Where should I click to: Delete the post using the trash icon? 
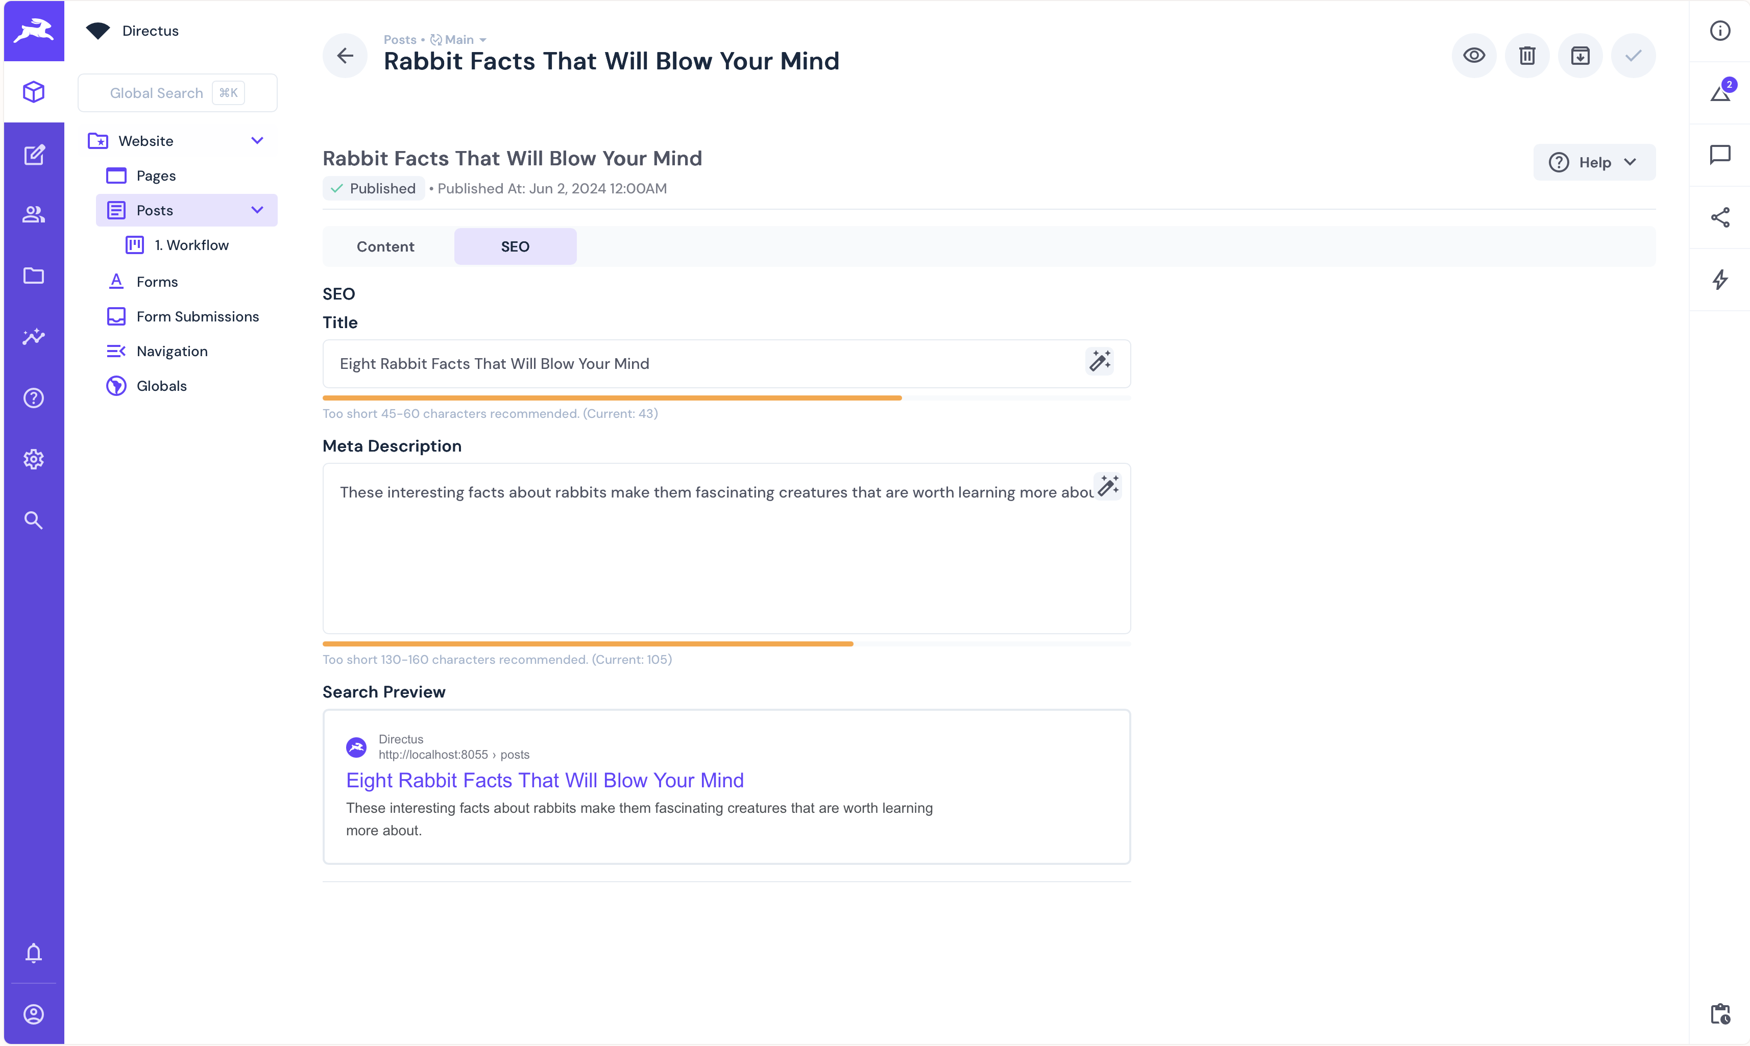click(x=1526, y=55)
